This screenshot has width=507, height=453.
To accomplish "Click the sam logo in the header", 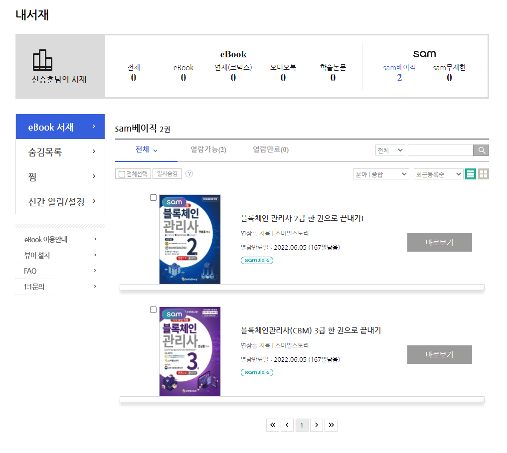I will 425,54.
